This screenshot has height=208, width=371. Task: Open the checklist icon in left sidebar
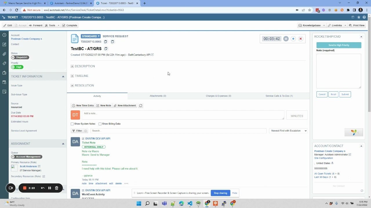click(4, 92)
